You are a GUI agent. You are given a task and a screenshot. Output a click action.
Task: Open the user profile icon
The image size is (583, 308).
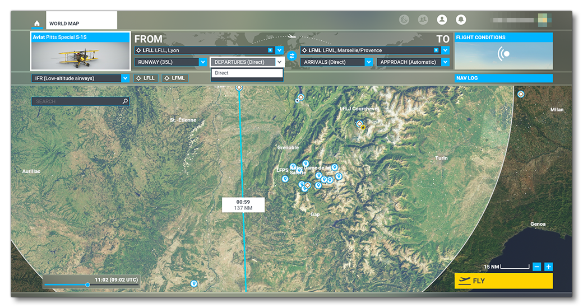pos(442,20)
